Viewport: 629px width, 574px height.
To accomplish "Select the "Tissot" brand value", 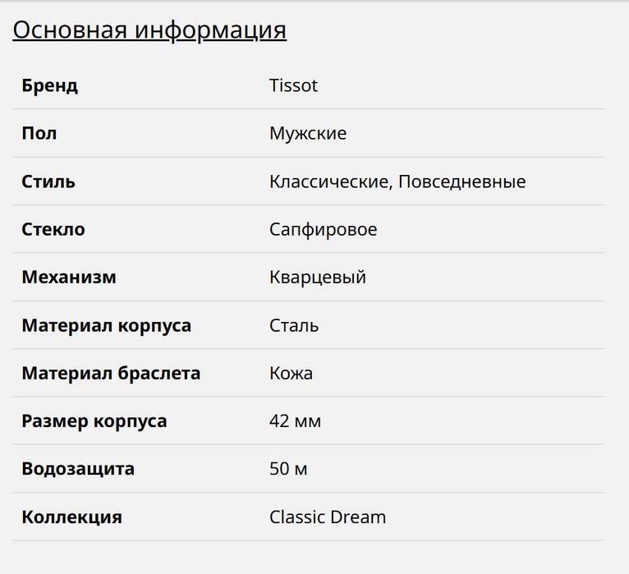I will 293,85.
